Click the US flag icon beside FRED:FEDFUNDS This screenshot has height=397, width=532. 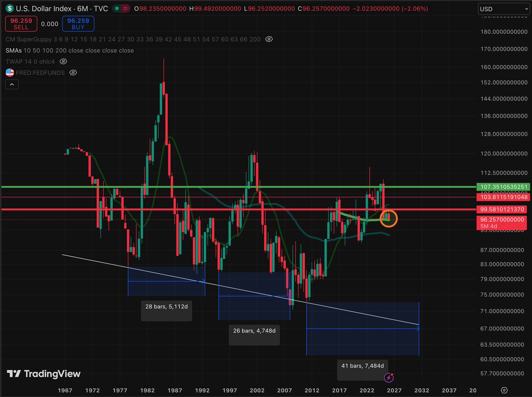[x=9, y=72]
